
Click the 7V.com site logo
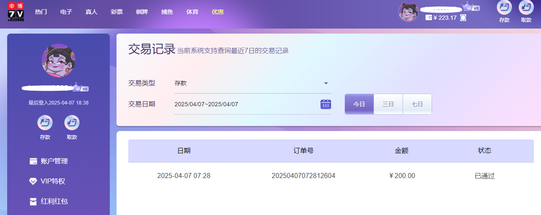point(16,12)
